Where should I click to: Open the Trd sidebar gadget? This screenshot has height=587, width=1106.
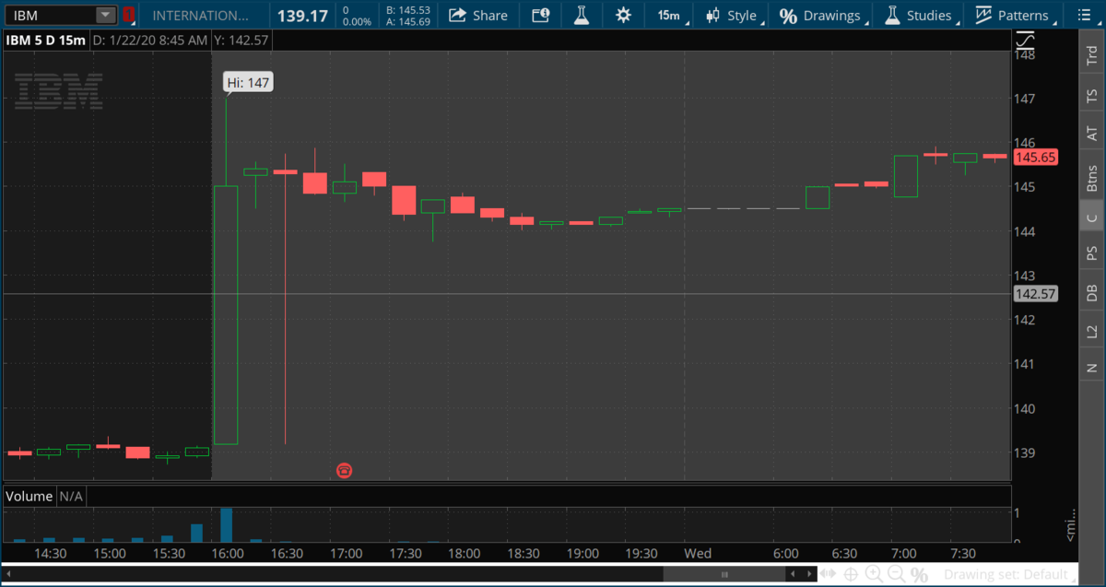coord(1092,54)
